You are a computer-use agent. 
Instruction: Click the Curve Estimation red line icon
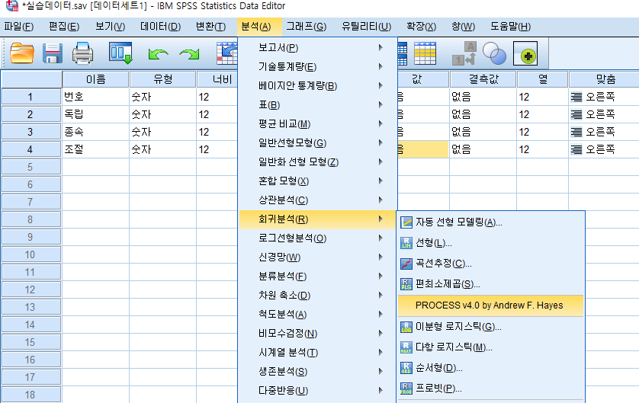coord(406,264)
